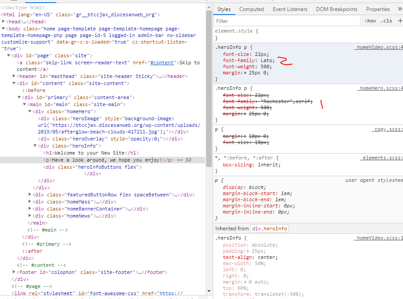Collapse the div.heroInfo node arrow
The image size is (403, 299).
click(35, 146)
